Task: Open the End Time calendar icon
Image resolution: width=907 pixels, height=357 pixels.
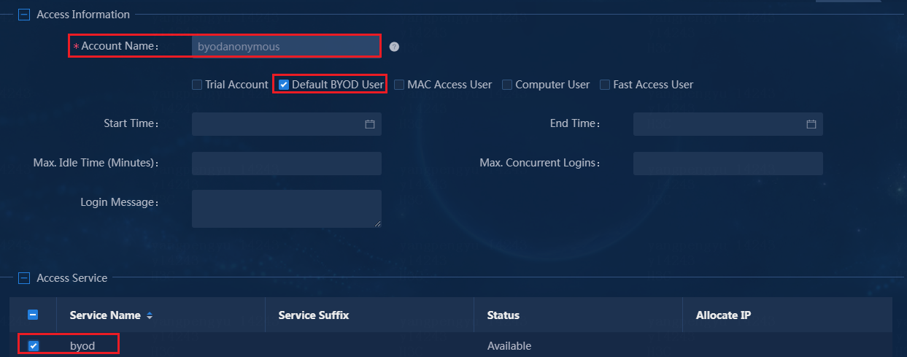Action: (811, 124)
